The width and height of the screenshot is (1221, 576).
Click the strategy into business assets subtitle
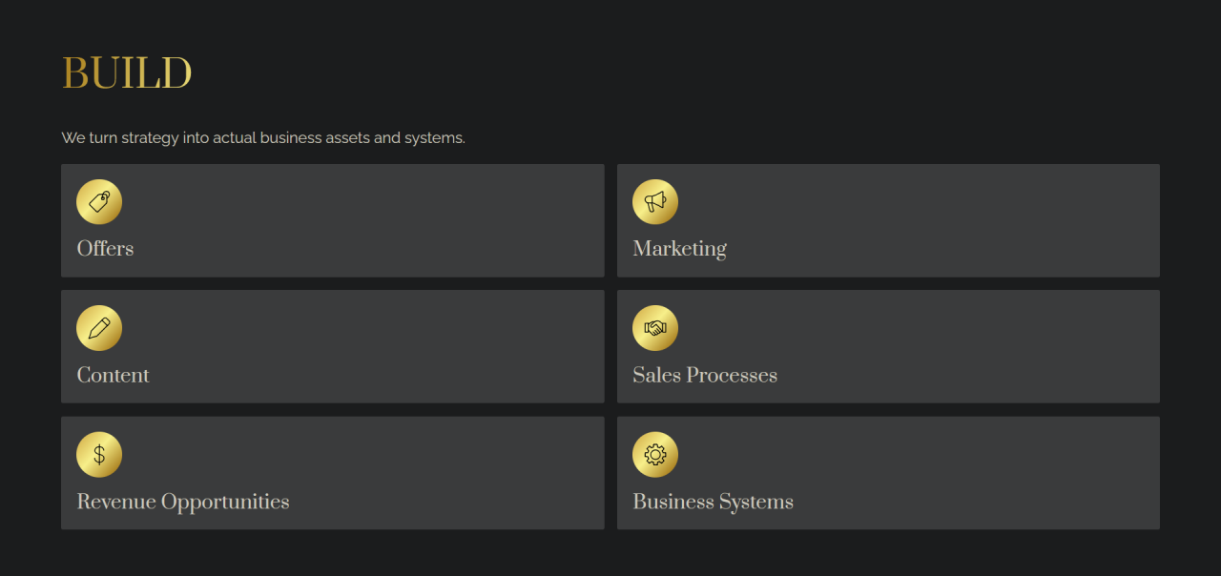(x=263, y=137)
